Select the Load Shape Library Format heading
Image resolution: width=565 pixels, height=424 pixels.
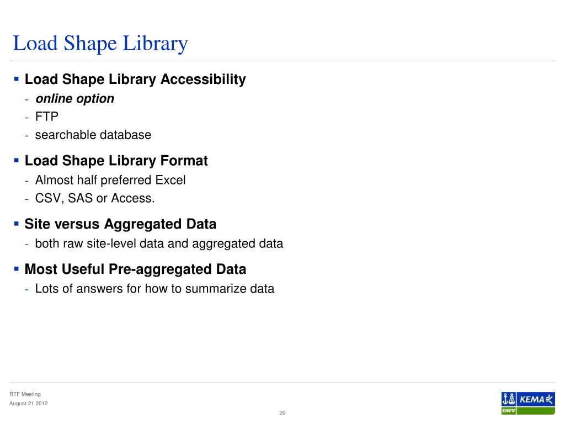116,161
